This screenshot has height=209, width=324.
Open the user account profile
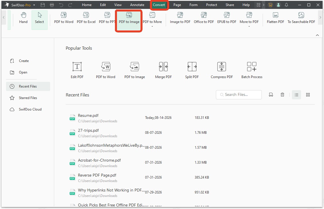point(278,5)
